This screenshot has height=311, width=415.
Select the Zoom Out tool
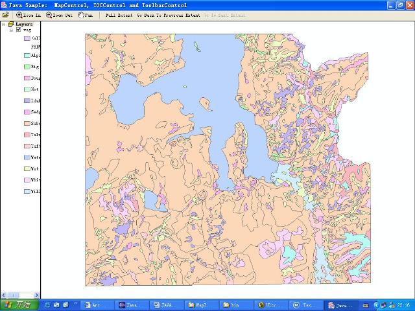tap(59, 15)
